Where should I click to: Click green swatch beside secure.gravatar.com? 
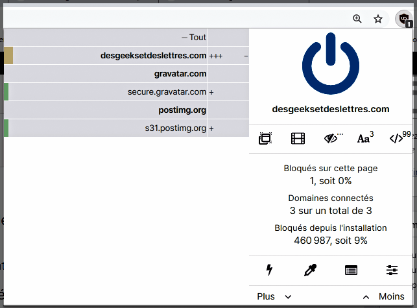6,92
